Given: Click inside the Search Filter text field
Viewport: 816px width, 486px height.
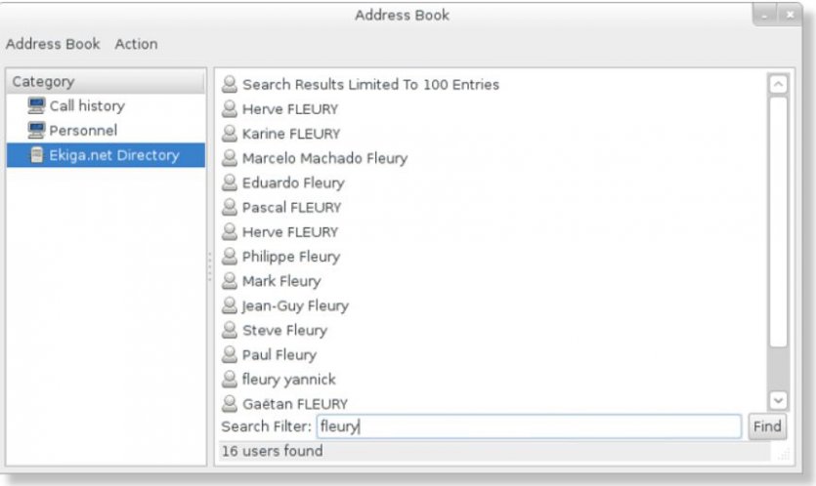Looking at the screenshot, I should 528,426.
